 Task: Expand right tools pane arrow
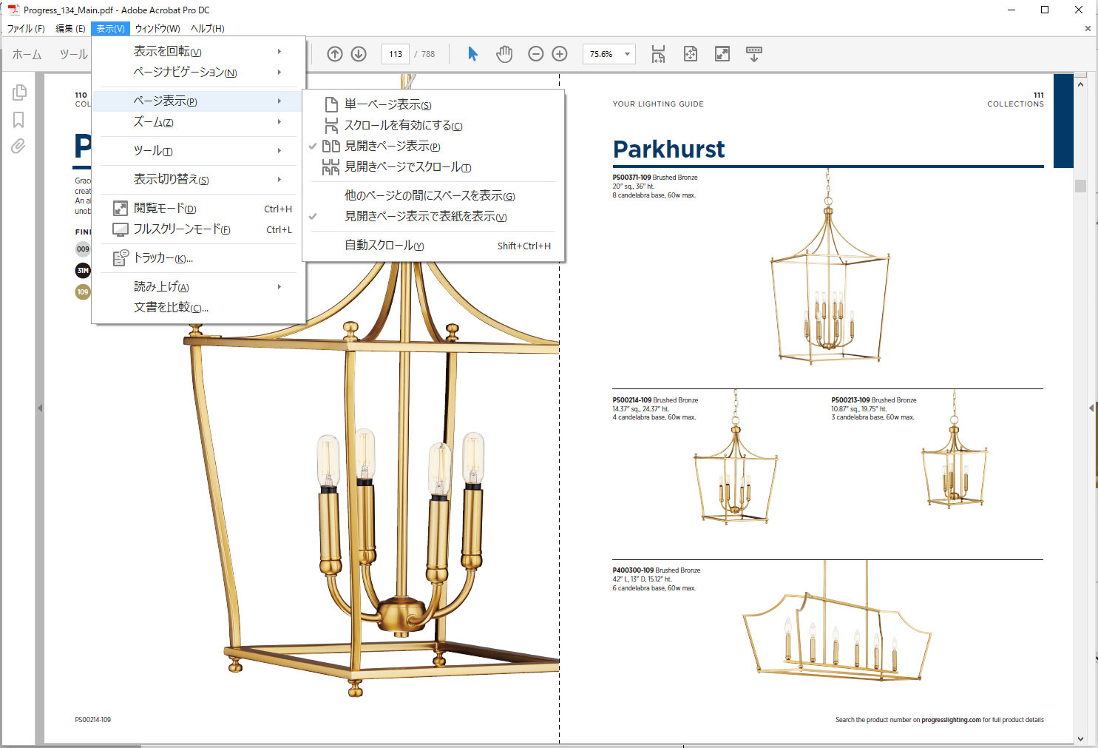pos(1091,408)
